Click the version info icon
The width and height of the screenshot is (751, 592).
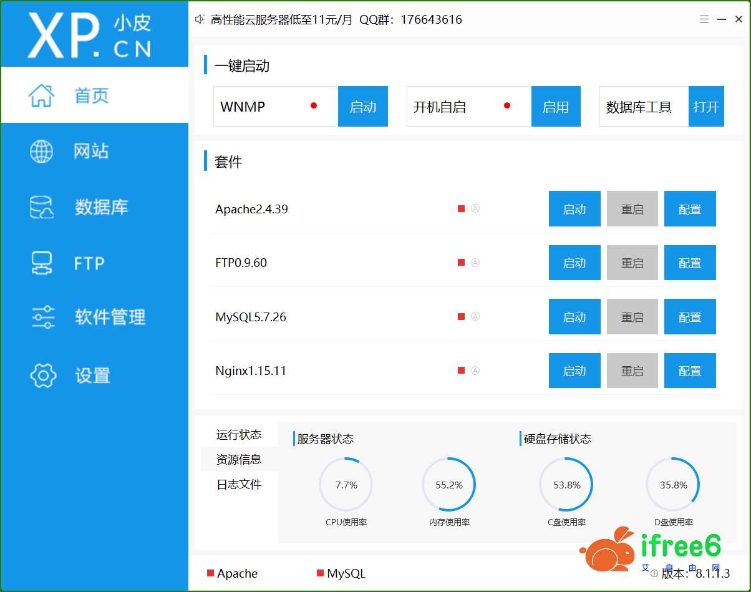[654, 573]
